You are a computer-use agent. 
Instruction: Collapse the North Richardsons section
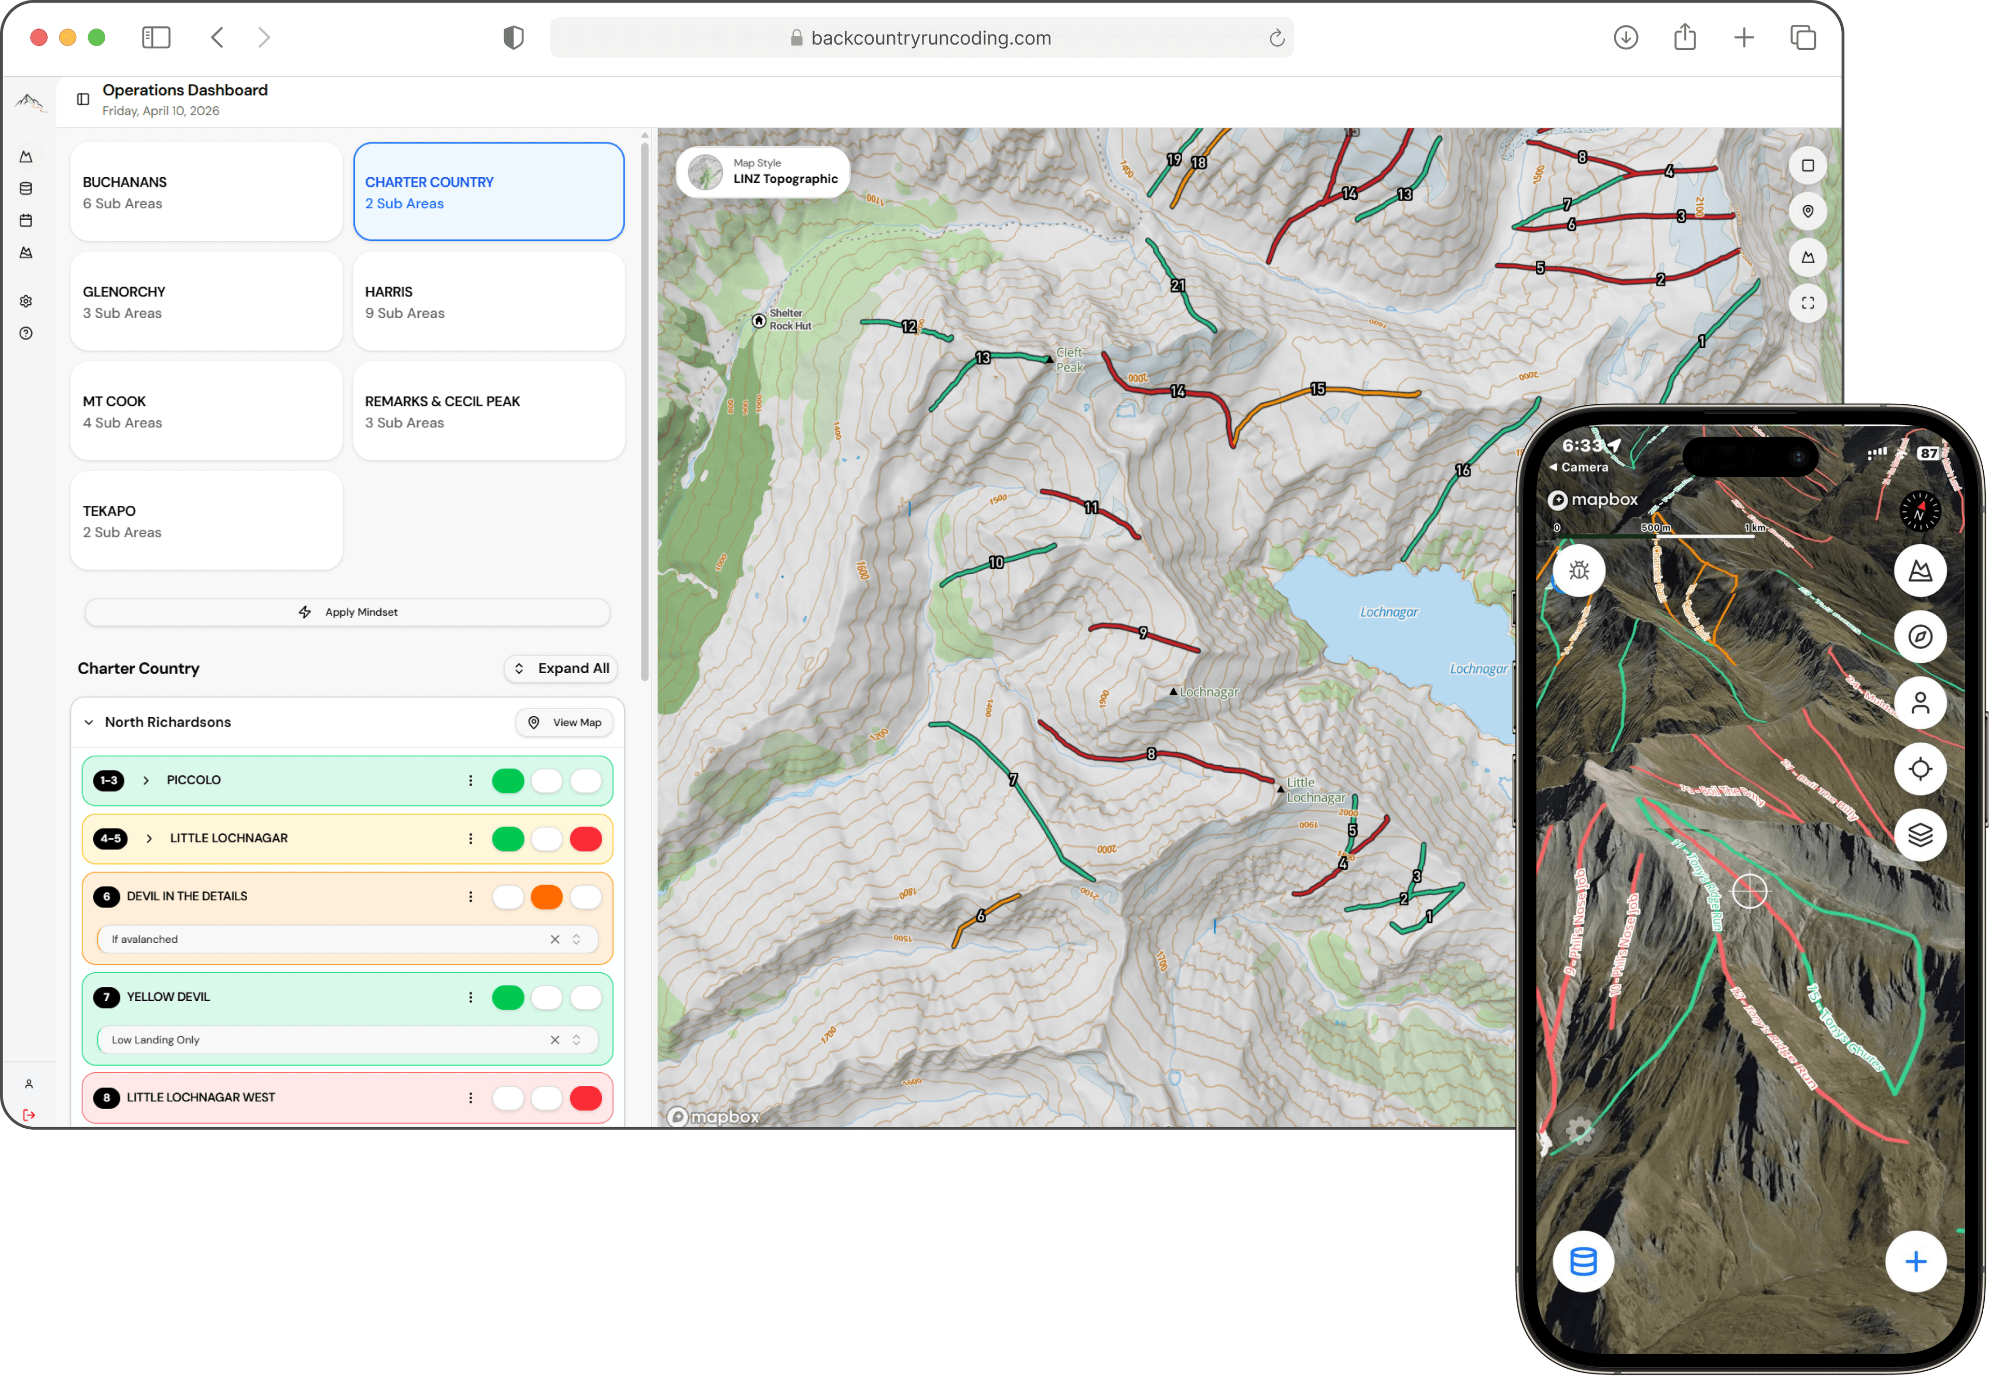click(89, 722)
